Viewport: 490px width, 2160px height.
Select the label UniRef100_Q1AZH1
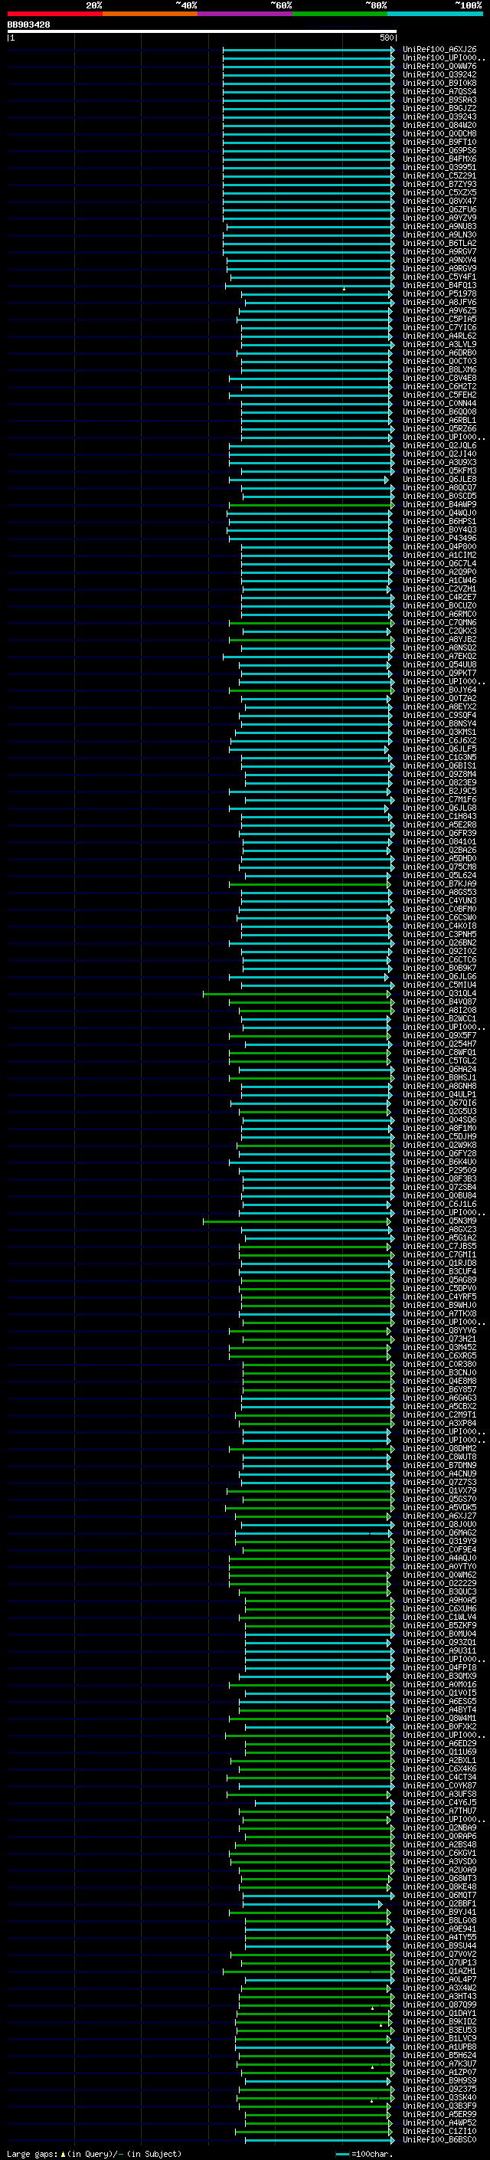(439, 1972)
